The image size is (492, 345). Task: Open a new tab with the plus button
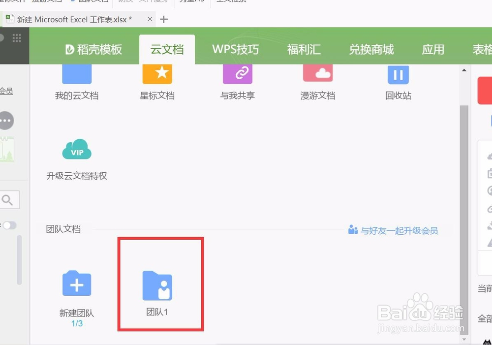click(164, 19)
